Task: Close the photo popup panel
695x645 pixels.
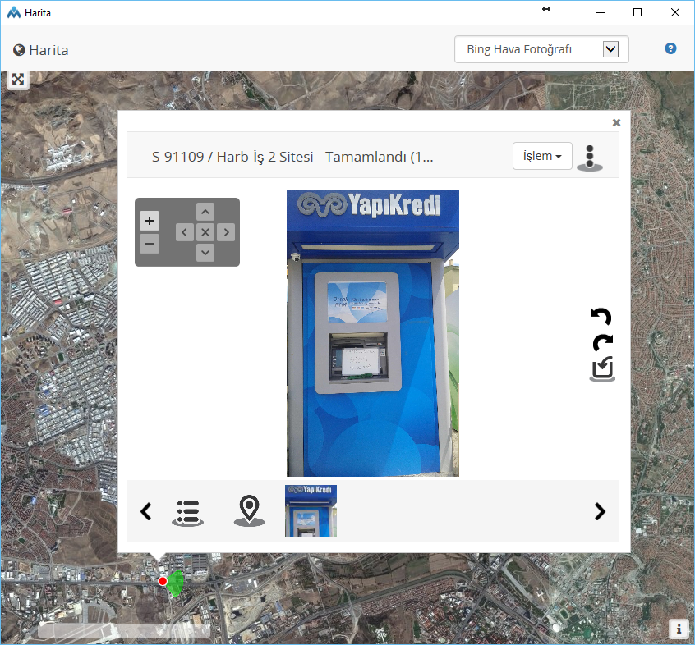Action: pyautogui.click(x=616, y=122)
